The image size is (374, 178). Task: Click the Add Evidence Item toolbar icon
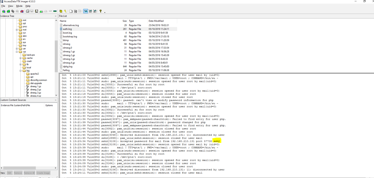click(4, 11)
